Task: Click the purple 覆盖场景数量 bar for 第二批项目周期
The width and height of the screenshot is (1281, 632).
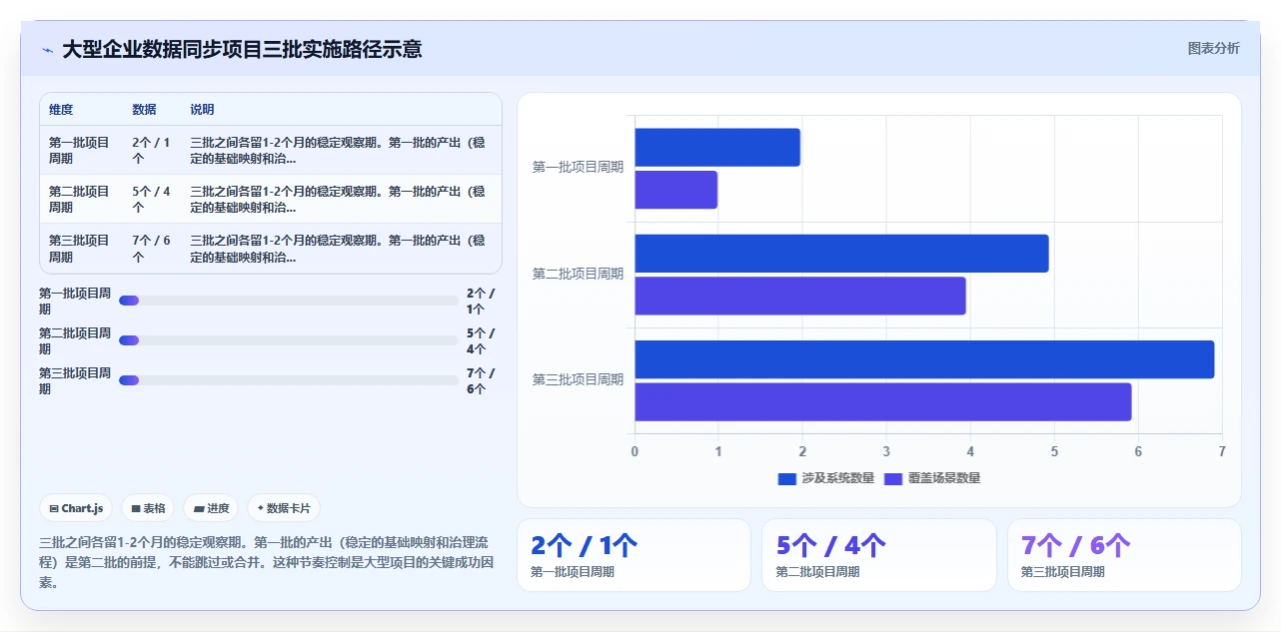Action: 800,296
